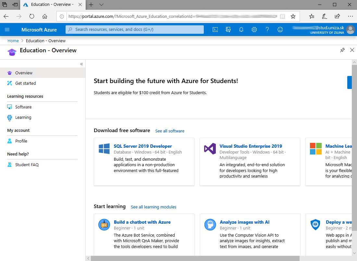This screenshot has width=357, height=261.
Task: Click the scroll left arrow
Action: click(x=88, y=258)
